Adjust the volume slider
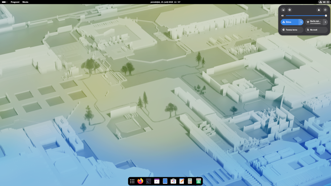 click(306, 16)
